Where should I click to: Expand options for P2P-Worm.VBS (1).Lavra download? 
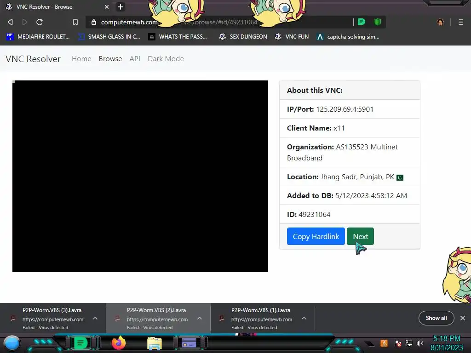304,318
